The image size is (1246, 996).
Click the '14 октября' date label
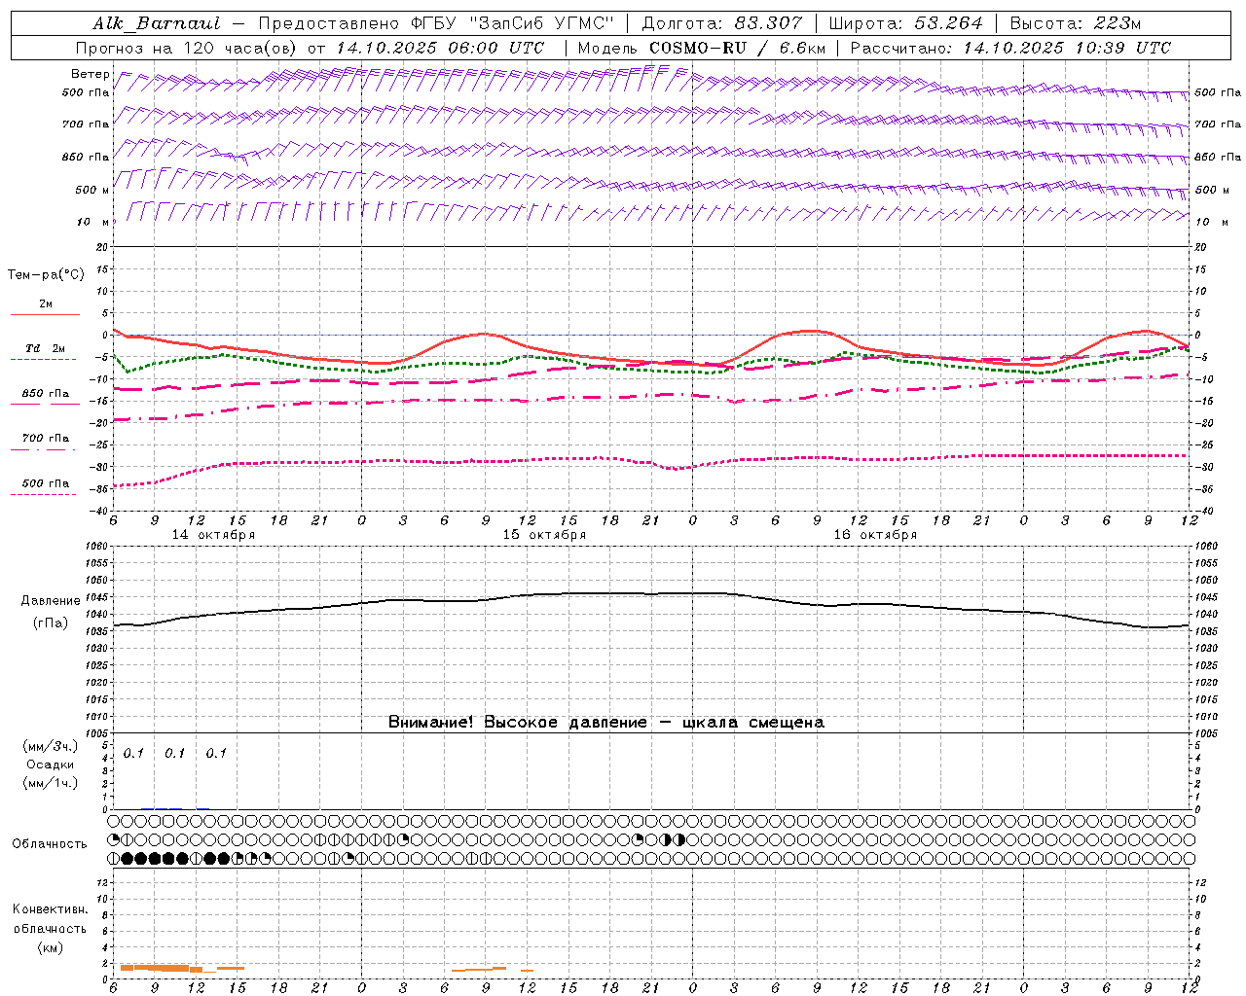click(213, 535)
